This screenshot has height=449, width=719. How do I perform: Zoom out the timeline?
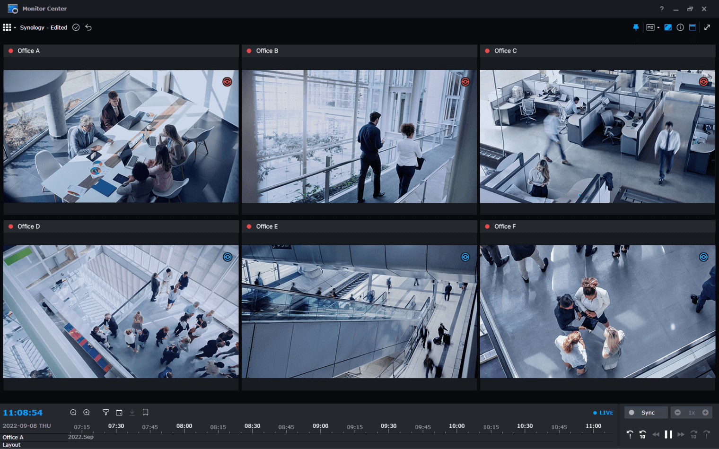click(x=73, y=413)
